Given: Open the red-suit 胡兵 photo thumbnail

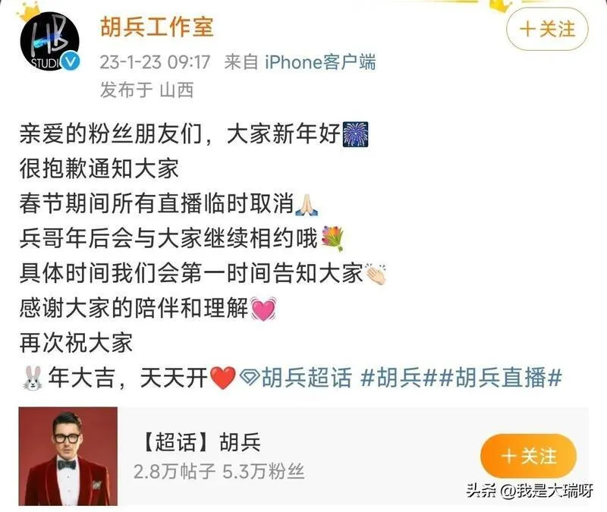Looking at the screenshot, I should [68, 457].
